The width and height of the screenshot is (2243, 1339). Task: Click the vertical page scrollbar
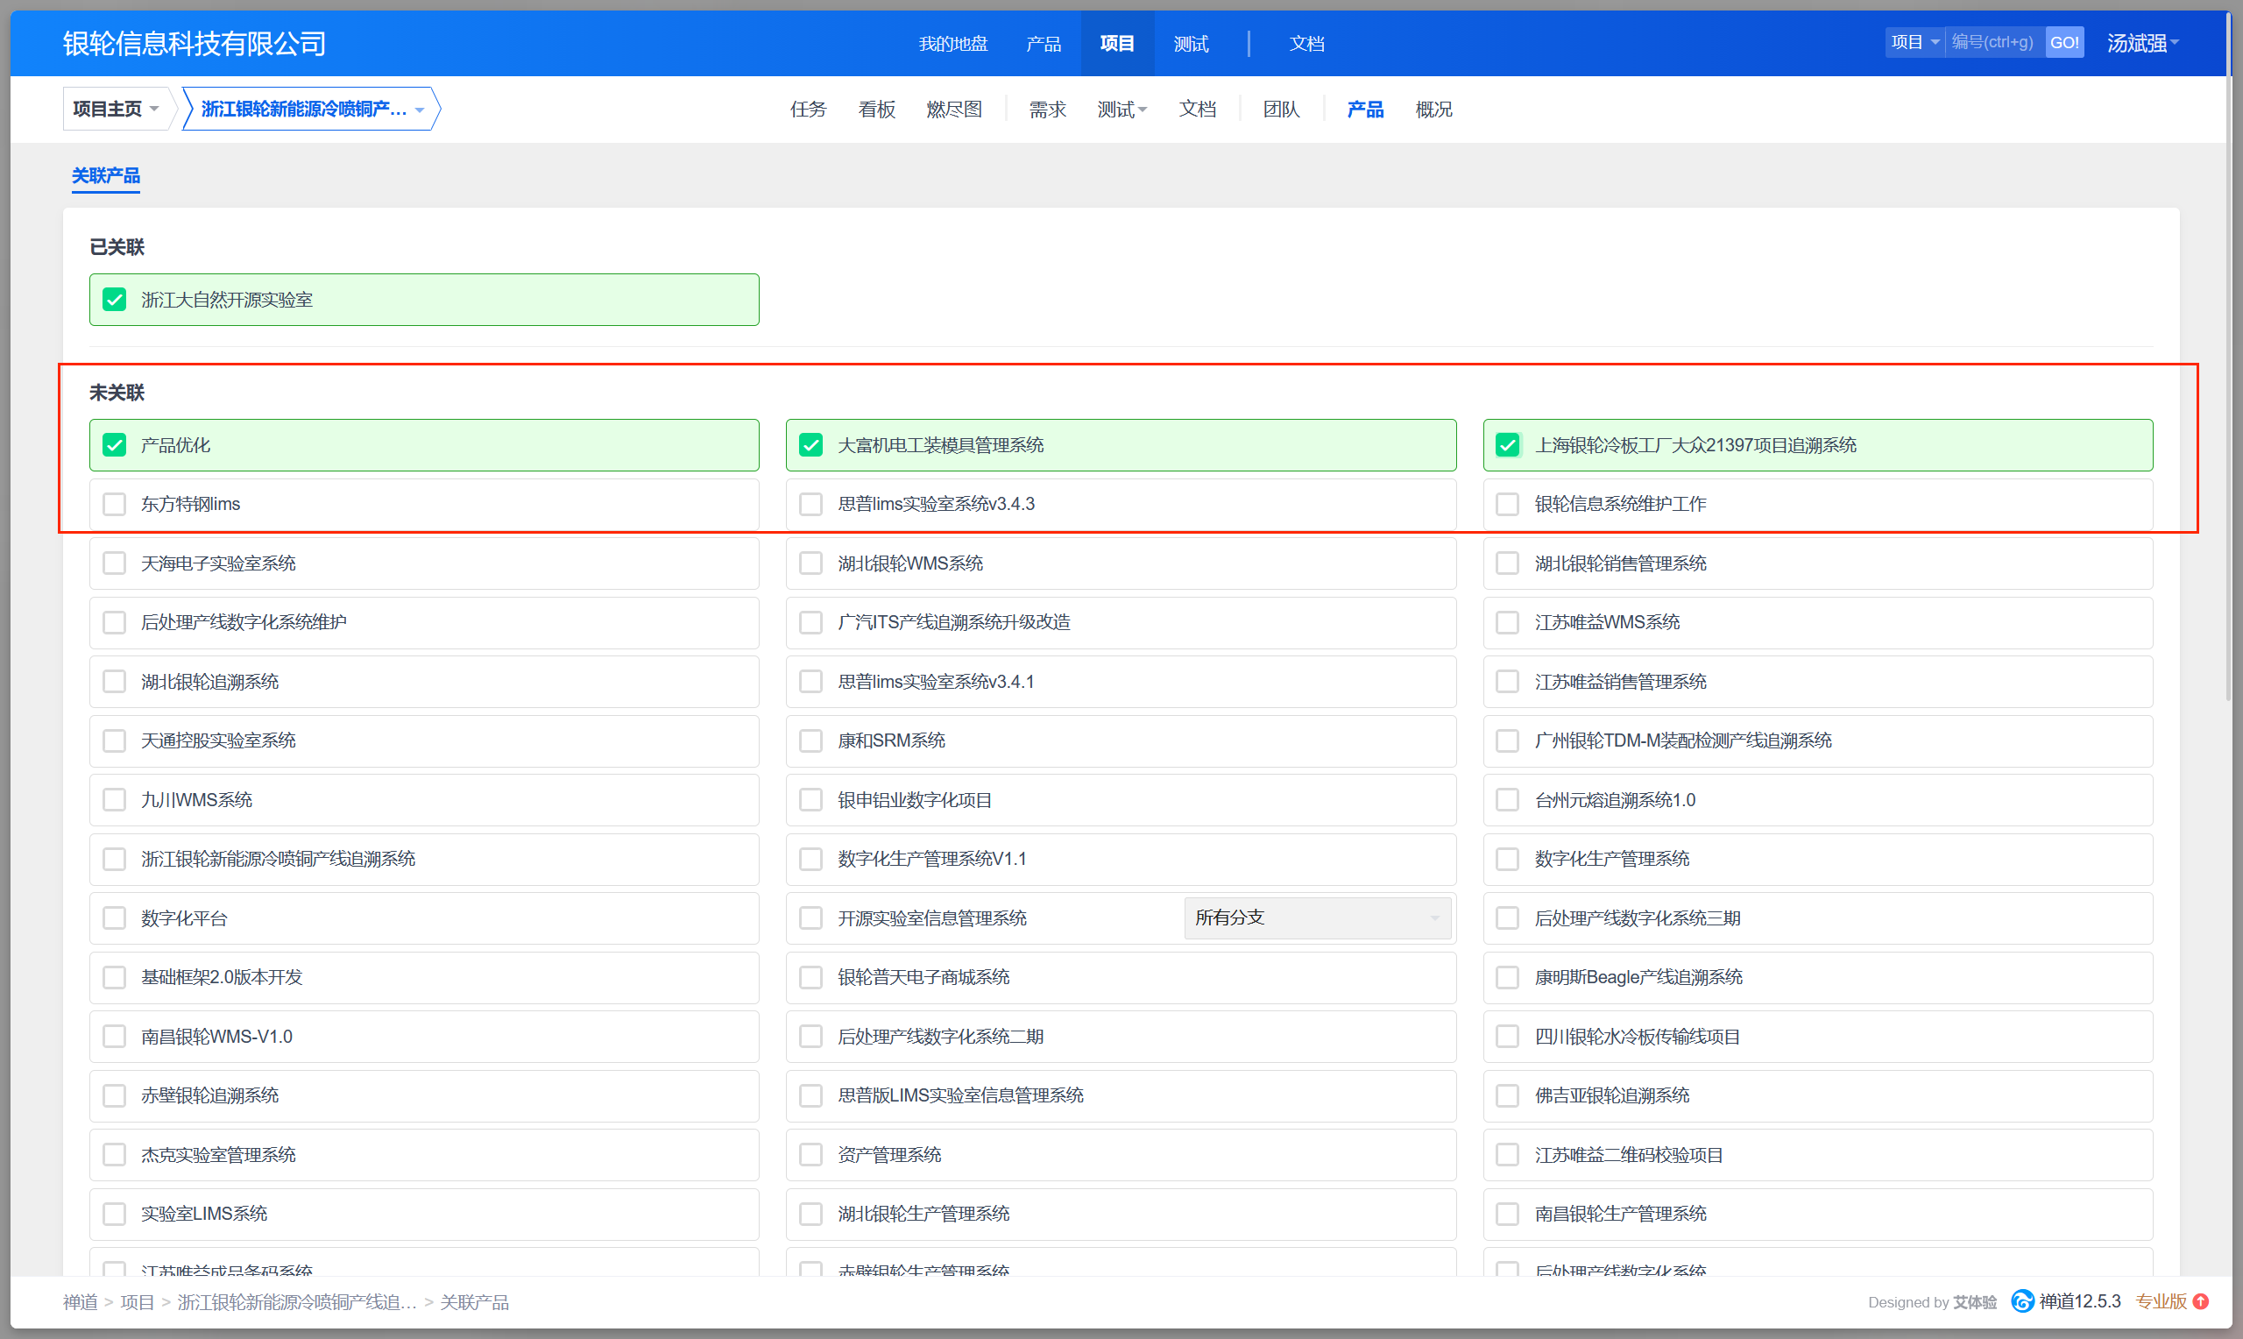click(x=2229, y=361)
